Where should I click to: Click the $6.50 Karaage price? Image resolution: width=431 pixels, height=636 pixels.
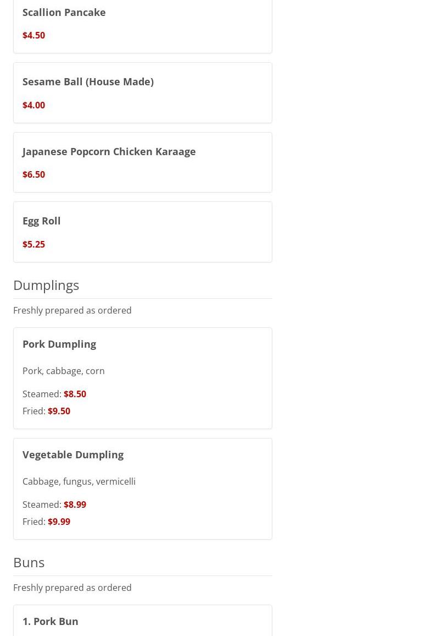pos(33,174)
